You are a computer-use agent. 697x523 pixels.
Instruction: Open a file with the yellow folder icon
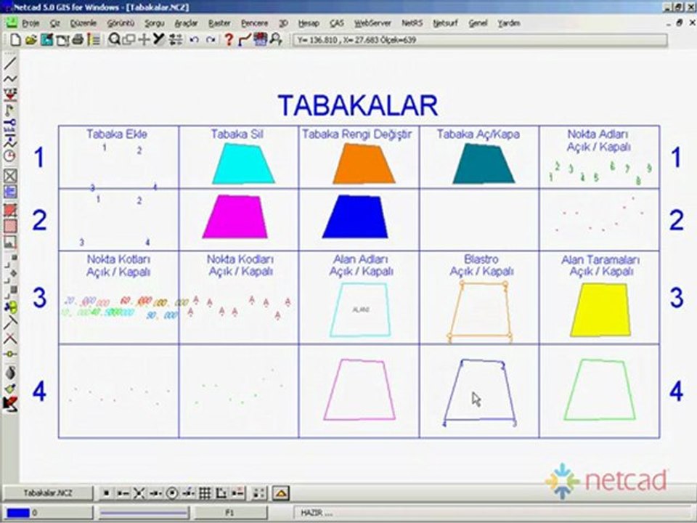click(x=30, y=40)
